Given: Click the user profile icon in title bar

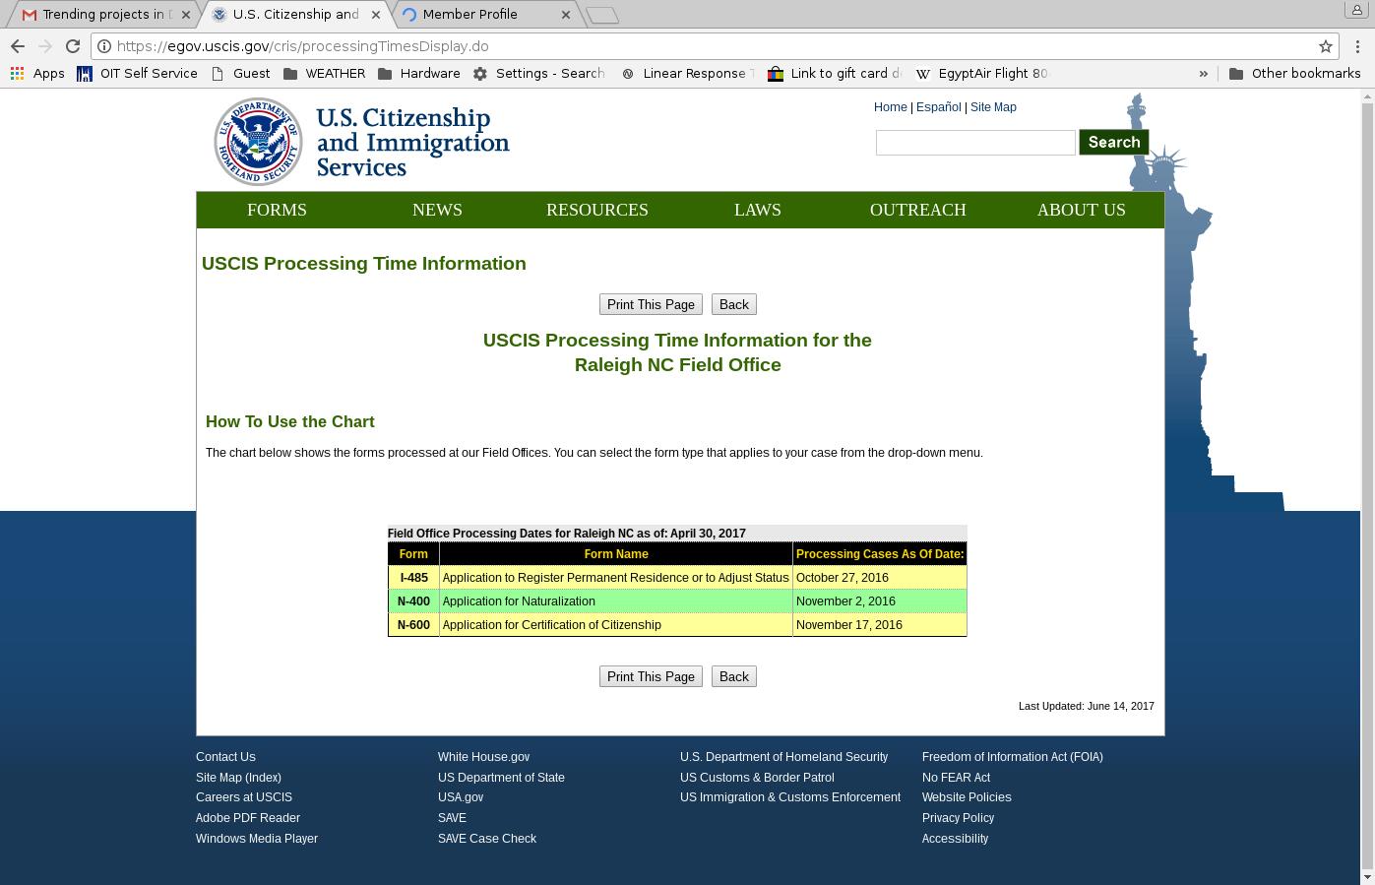Looking at the screenshot, I should [1357, 10].
